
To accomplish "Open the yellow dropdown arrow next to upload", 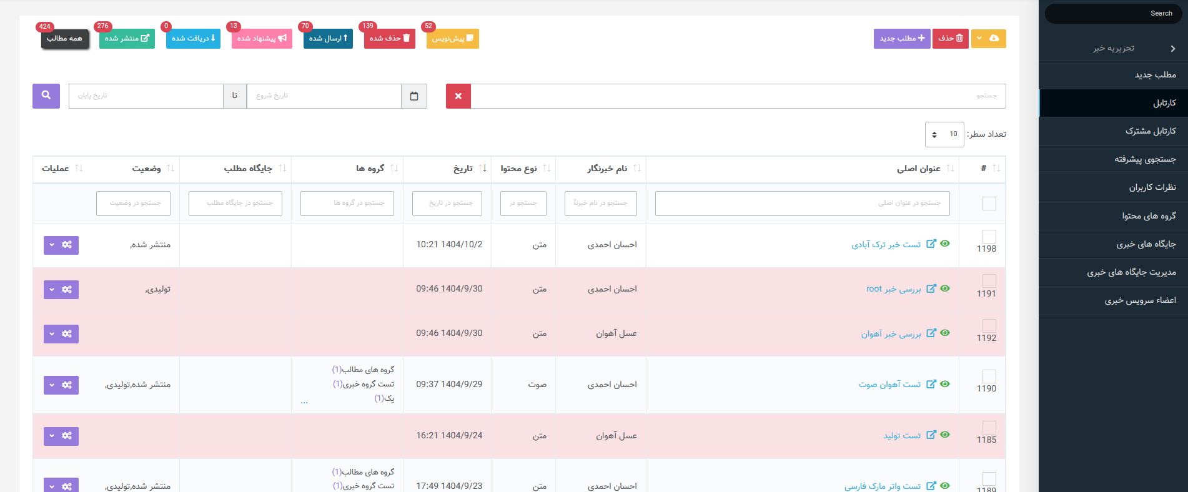I will point(979,39).
